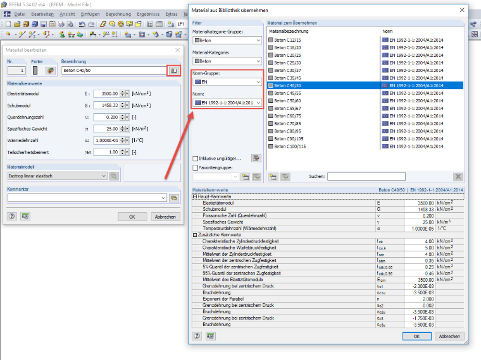
Task: Click units calculator icon in Material bearbeiten dialog
Action: pos(25,217)
